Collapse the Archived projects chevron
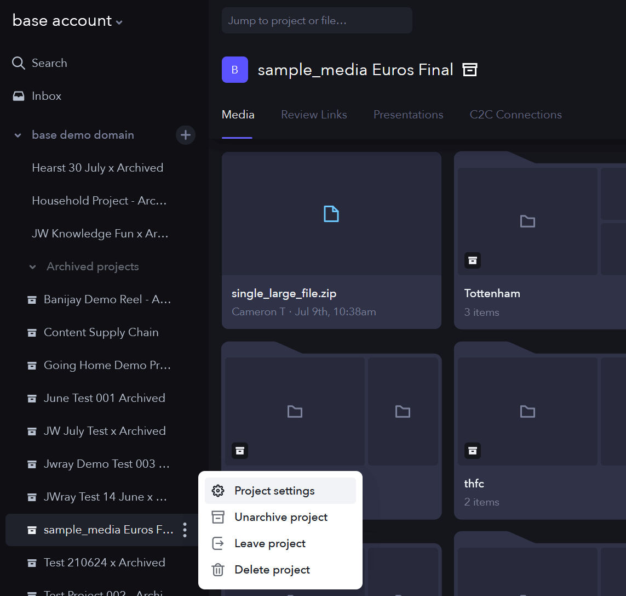This screenshot has width=626, height=596. (33, 266)
